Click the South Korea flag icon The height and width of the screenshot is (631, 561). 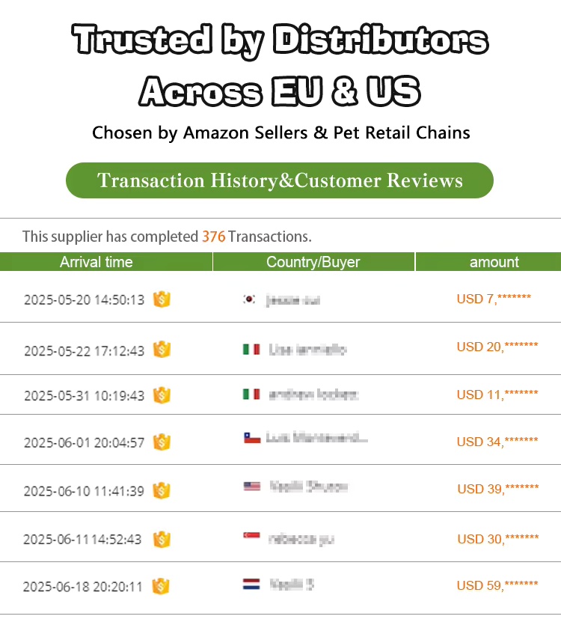point(250,299)
